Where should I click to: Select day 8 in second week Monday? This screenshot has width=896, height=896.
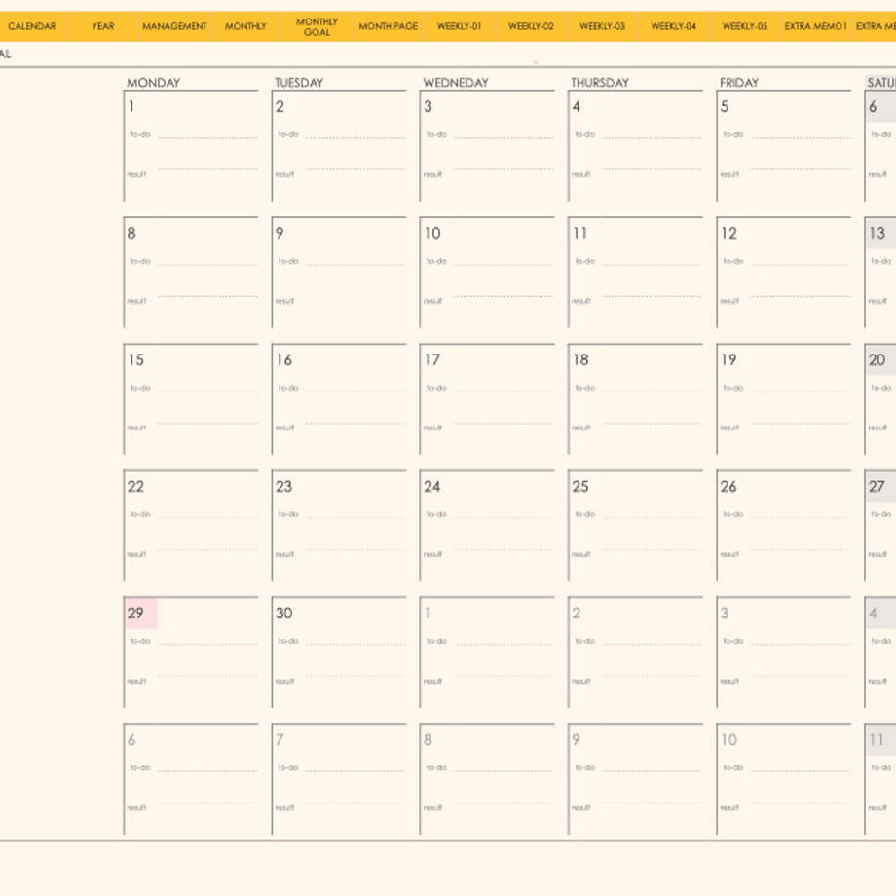[x=131, y=233]
